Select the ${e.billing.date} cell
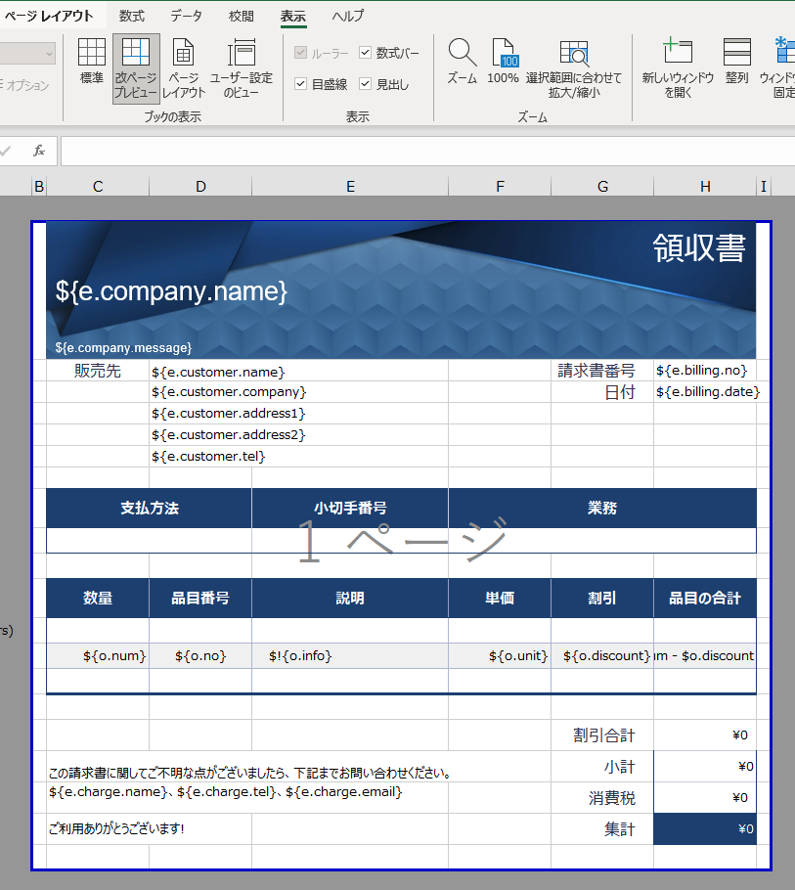Viewport: 795px width, 890px height. point(705,391)
